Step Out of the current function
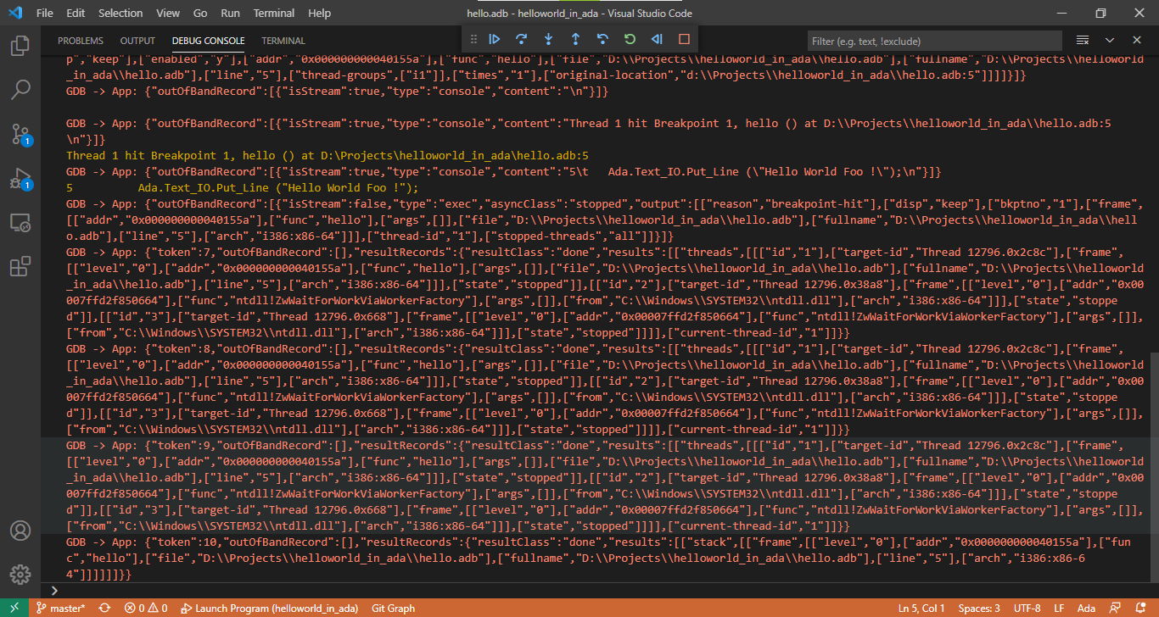Image resolution: width=1159 pixels, height=617 pixels. pos(576,39)
